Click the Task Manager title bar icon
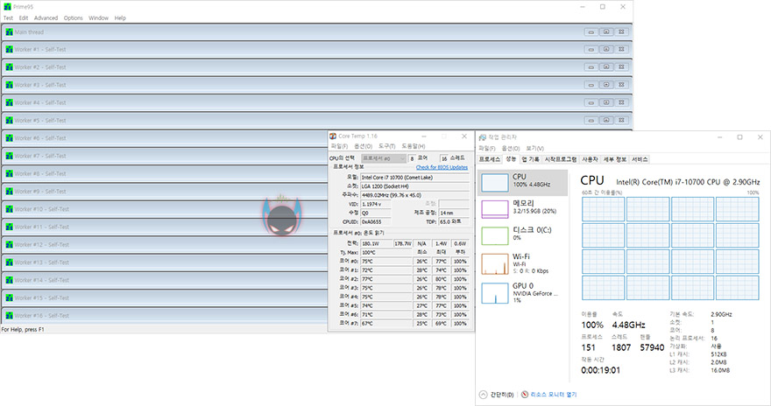771x406 pixels. tap(483, 137)
